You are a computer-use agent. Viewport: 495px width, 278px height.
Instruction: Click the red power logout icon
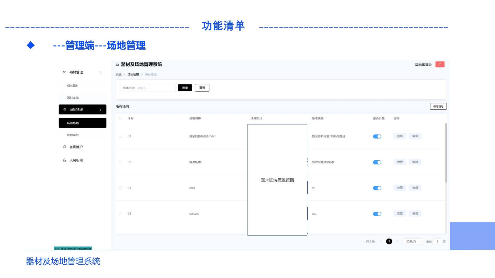(x=440, y=64)
